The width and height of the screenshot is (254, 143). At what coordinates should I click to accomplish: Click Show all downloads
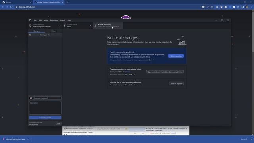point(244,139)
